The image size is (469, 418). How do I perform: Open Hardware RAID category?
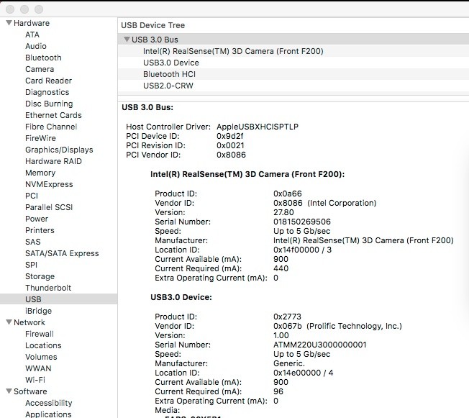53,161
